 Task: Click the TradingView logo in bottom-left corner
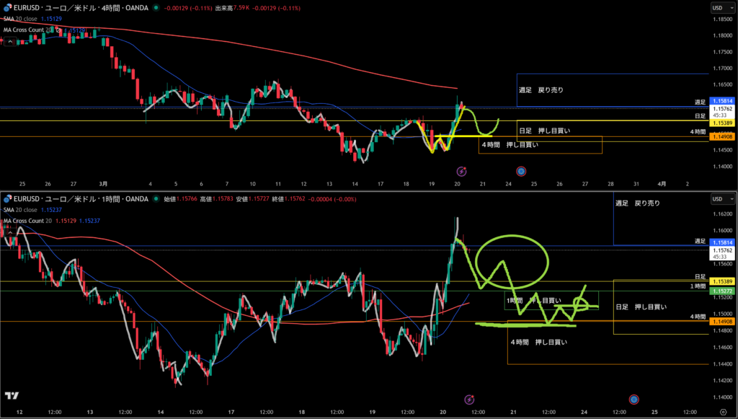click(x=12, y=396)
